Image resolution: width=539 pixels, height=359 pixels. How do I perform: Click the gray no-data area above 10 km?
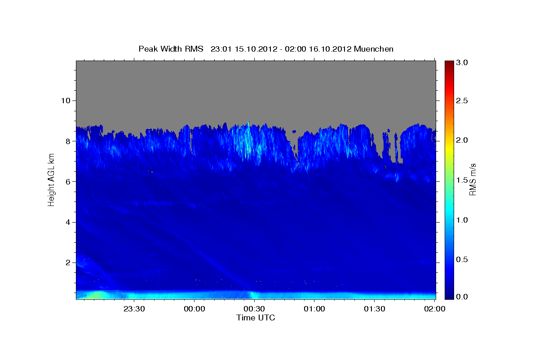coord(256,81)
